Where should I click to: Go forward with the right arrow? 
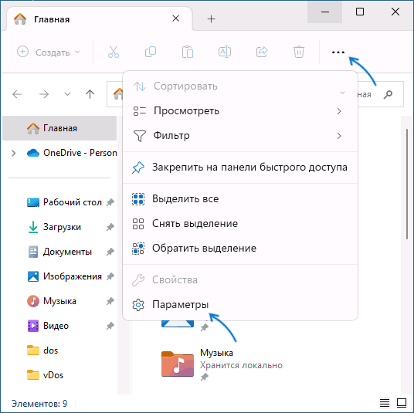44,94
